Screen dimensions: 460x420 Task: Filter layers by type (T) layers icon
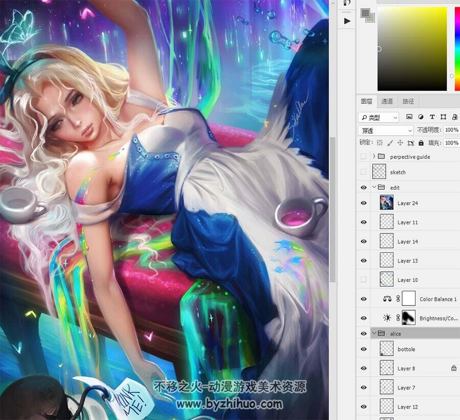tap(432, 116)
